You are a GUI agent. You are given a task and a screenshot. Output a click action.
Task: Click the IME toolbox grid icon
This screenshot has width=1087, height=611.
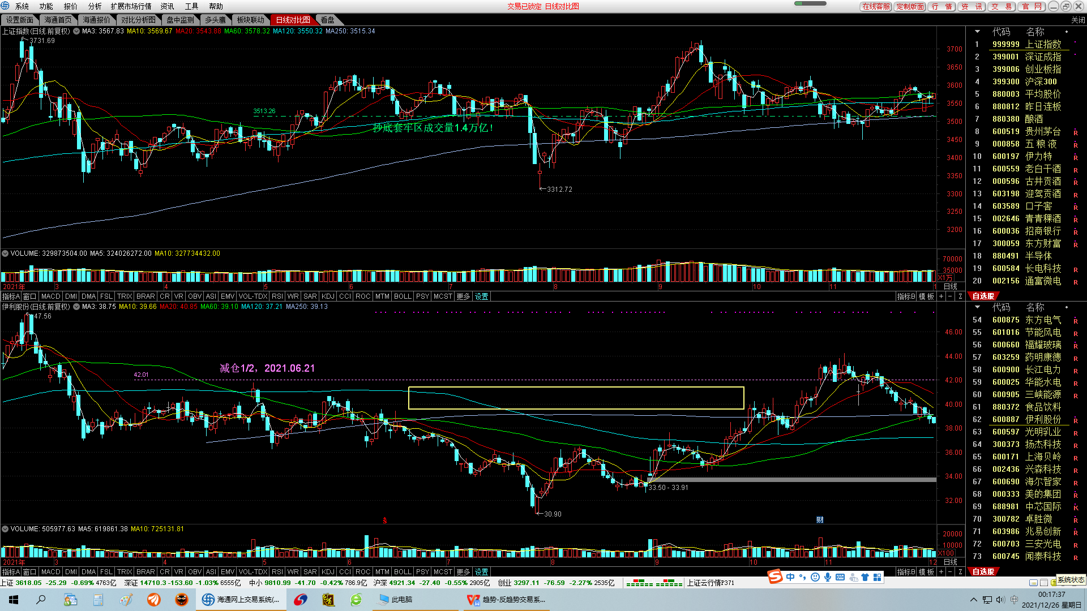(878, 577)
